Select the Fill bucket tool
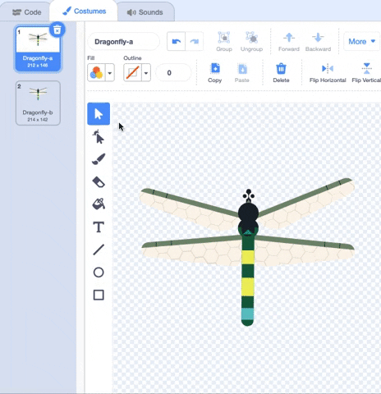 pyautogui.click(x=99, y=204)
